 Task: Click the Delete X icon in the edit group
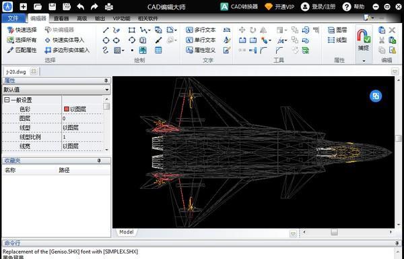pyautogui.click(x=392, y=30)
